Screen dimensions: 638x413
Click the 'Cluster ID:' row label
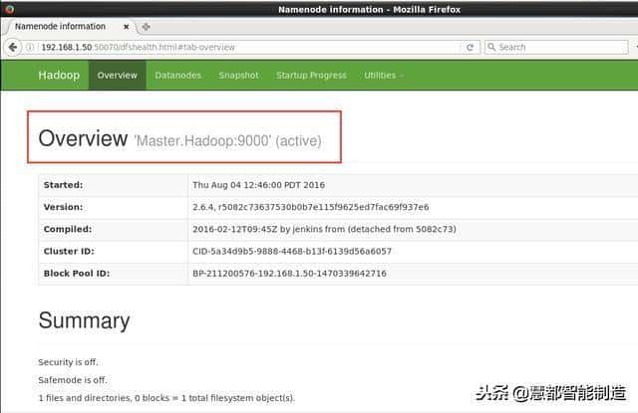pos(69,252)
